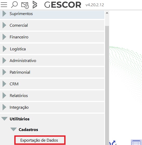Collapse the Cadastros subsection triangle
142x145 pixels.
click(14, 129)
